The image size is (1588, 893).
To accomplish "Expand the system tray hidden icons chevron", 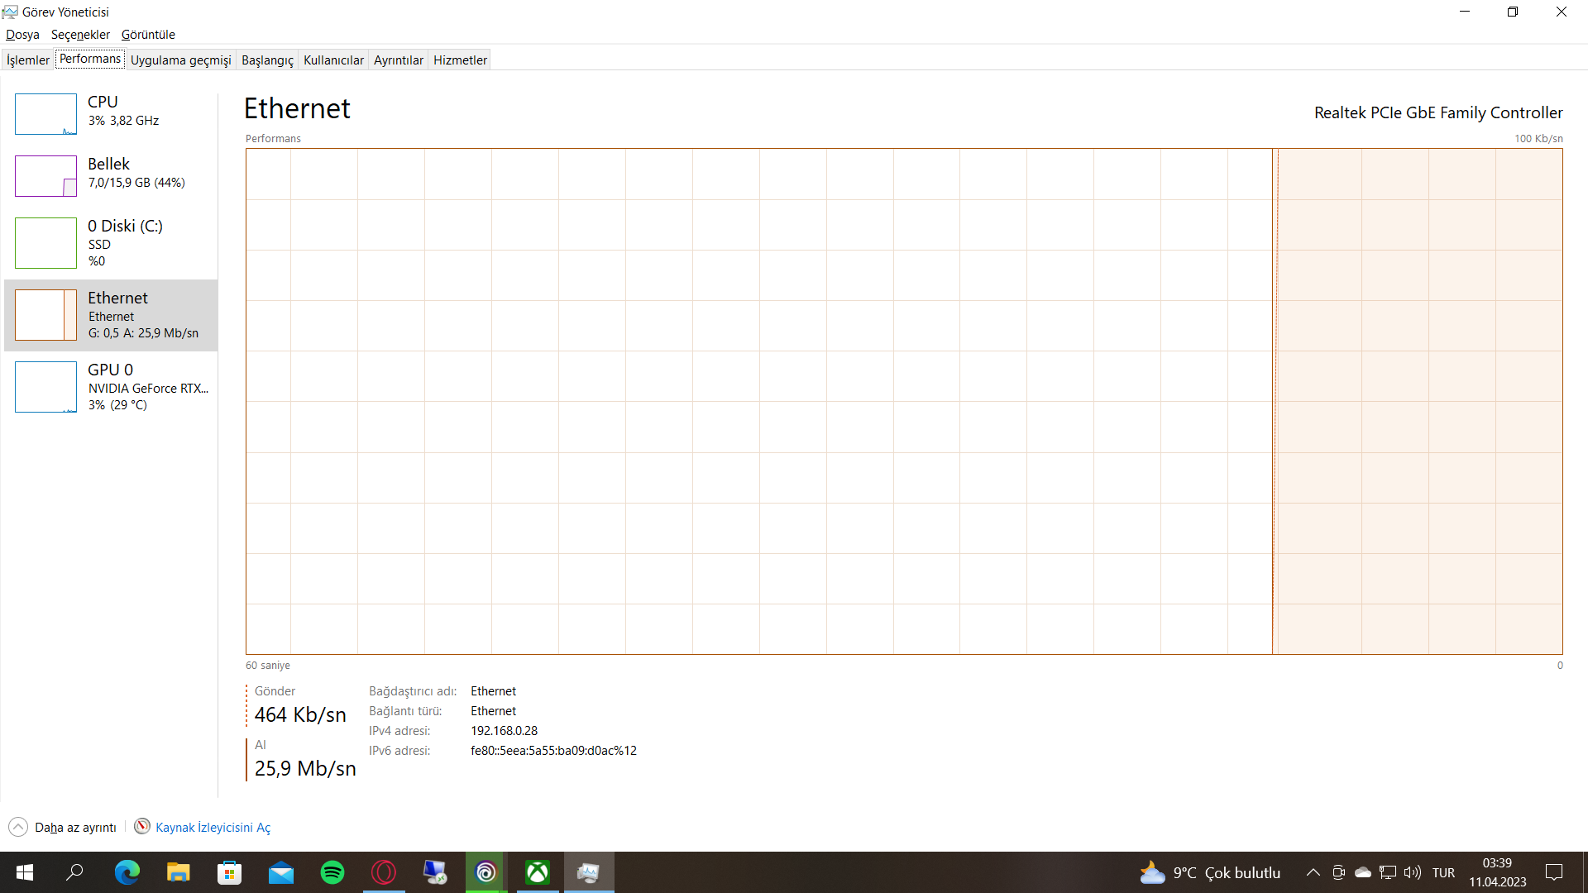I will tap(1313, 872).
